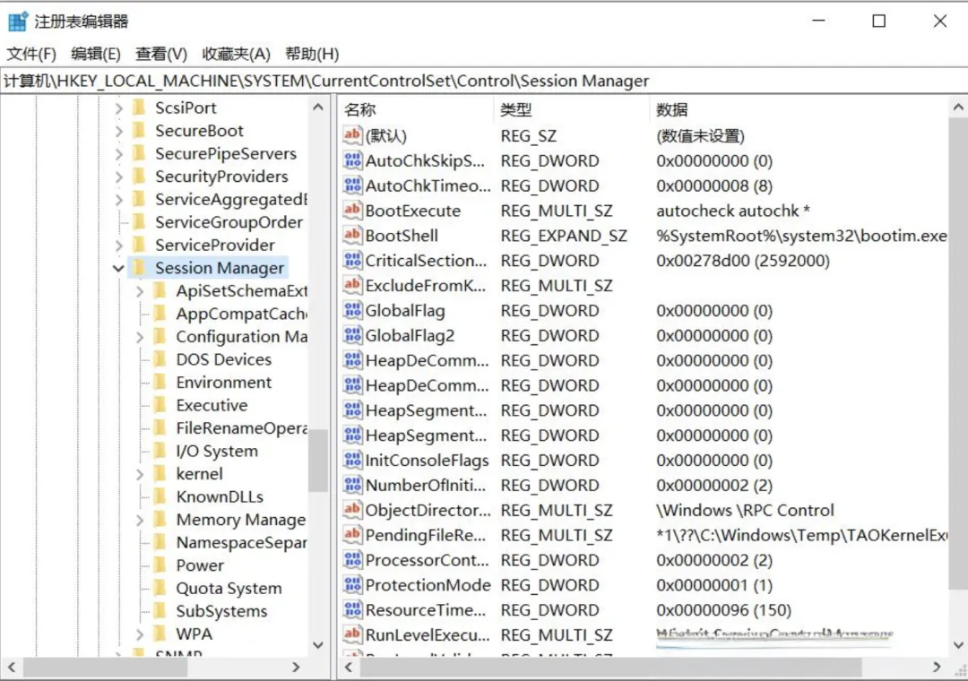Select the ServiceGroupOrder folder icon
Screen dimensions: 968x681
click(x=140, y=222)
